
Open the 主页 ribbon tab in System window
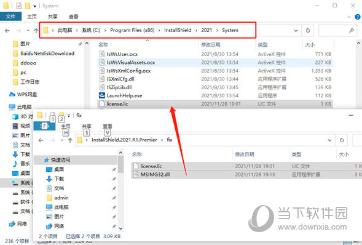coord(32,17)
